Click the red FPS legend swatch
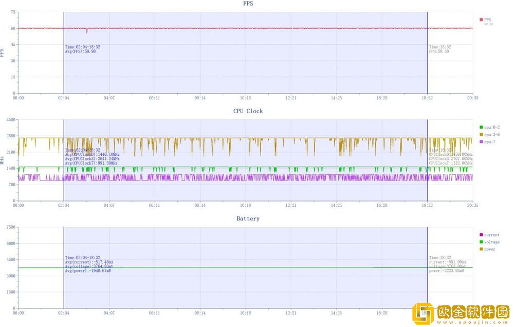Image resolution: width=514 pixels, height=327 pixels. pyautogui.click(x=481, y=20)
